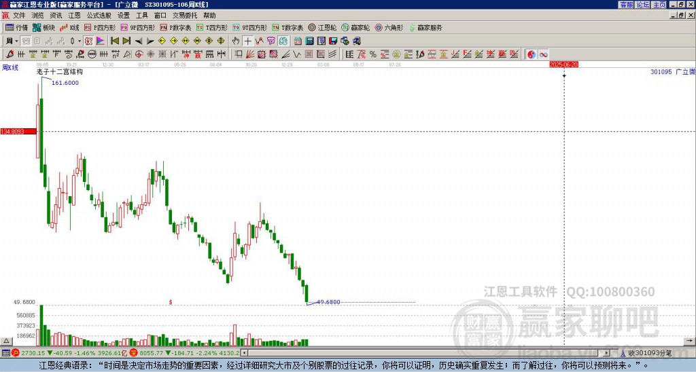696x372 pixels.
Task: Jump to last bar icon
Action: 126,41
